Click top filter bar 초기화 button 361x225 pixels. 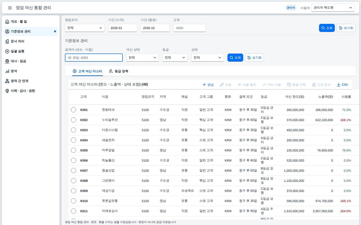(x=346, y=28)
